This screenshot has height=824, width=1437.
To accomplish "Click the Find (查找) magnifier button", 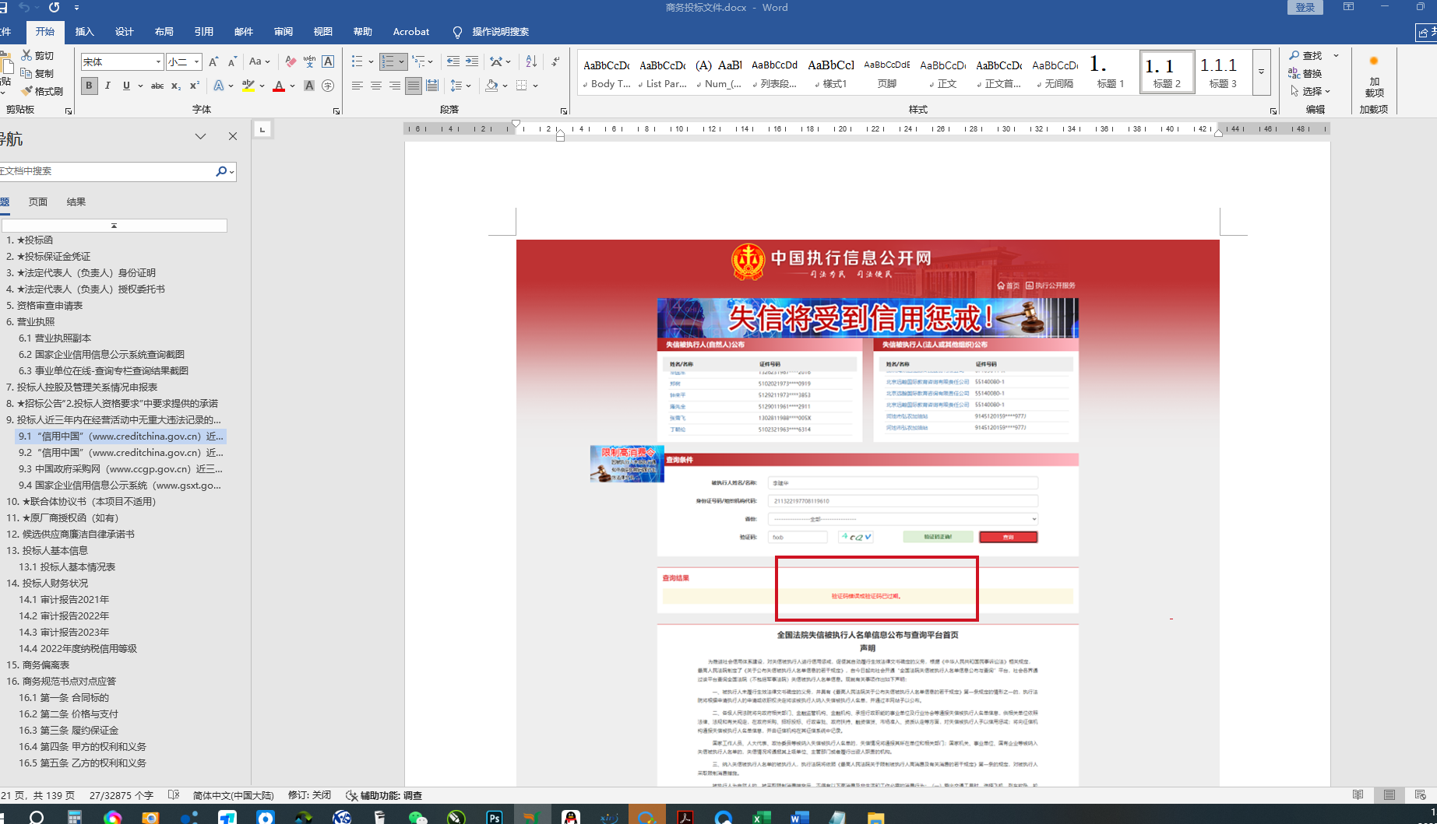I will tap(1306, 55).
